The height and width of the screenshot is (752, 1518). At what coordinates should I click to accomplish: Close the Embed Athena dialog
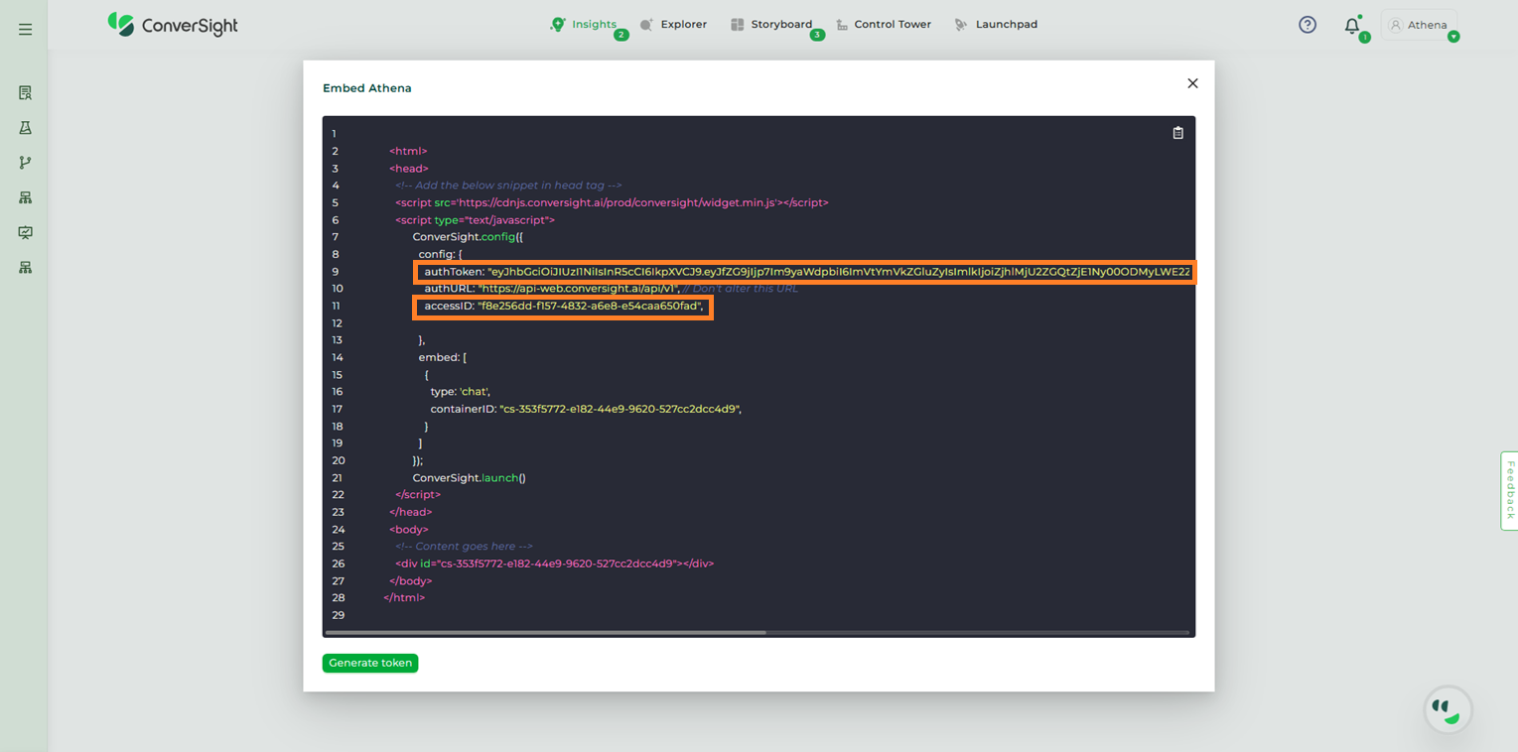(1192, 83)
